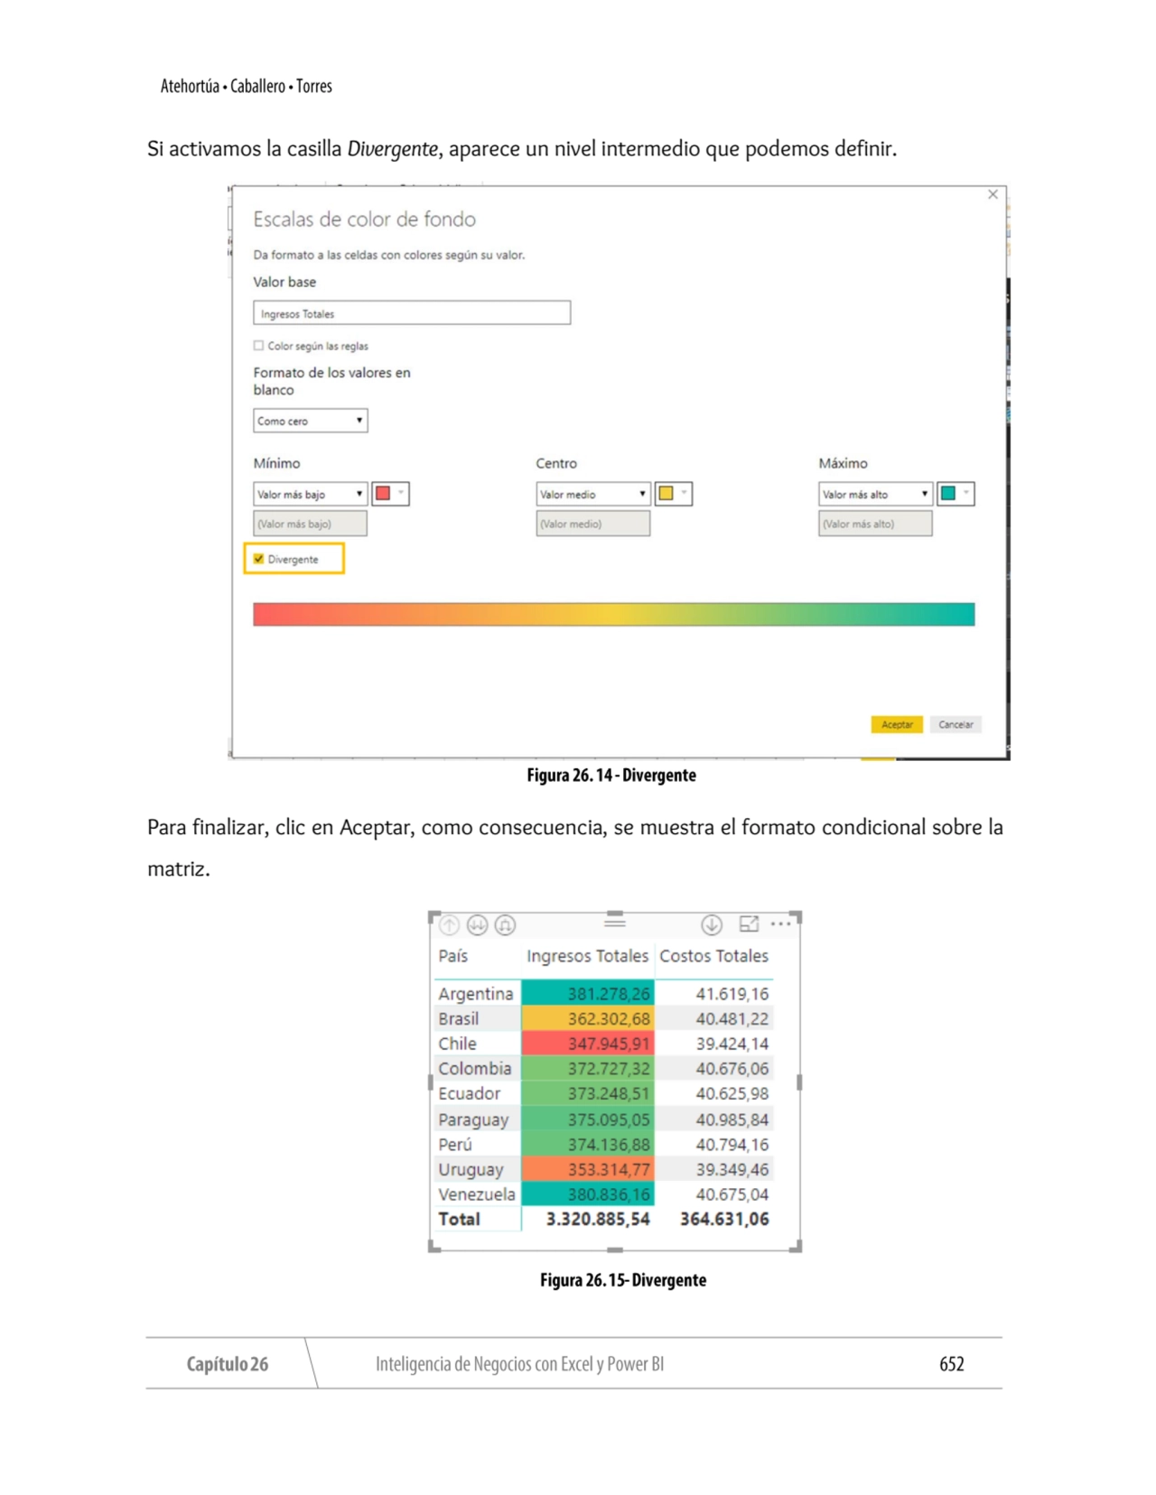Select the Venezuela row label
This screenshot has width=1156, height=1495.
tap(477, 1194)
